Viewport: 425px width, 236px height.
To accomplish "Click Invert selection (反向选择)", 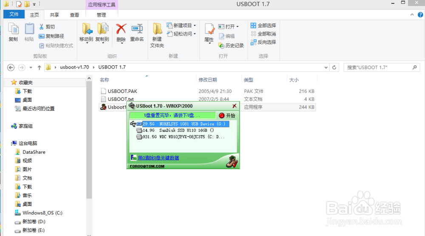I will pyautogui.click(x=263, y=42).
